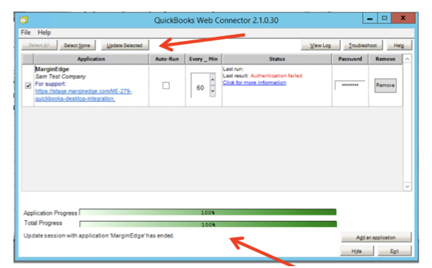Click the list scrollbar down arrow

pyautogui.click(x=407, y=186)
